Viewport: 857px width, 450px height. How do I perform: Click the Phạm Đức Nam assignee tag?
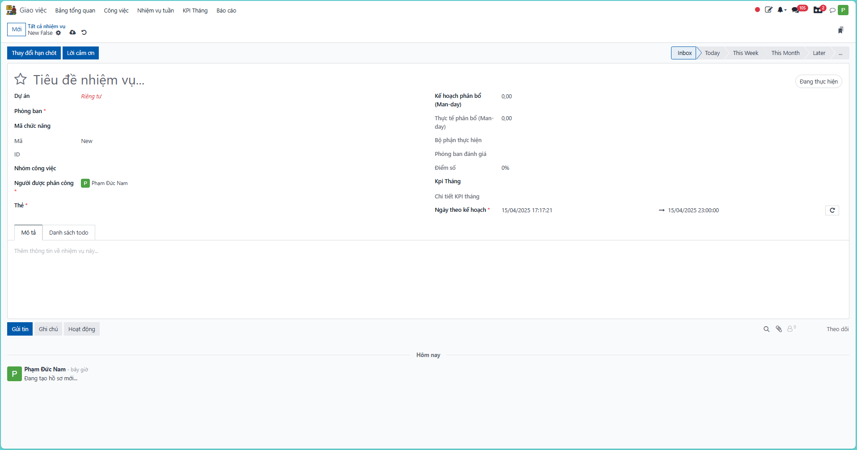click(x=105, y=183)
